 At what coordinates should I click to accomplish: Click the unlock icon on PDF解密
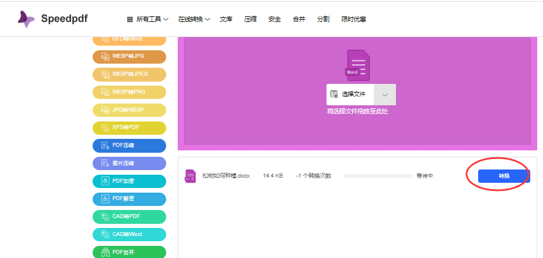(105, 199)
